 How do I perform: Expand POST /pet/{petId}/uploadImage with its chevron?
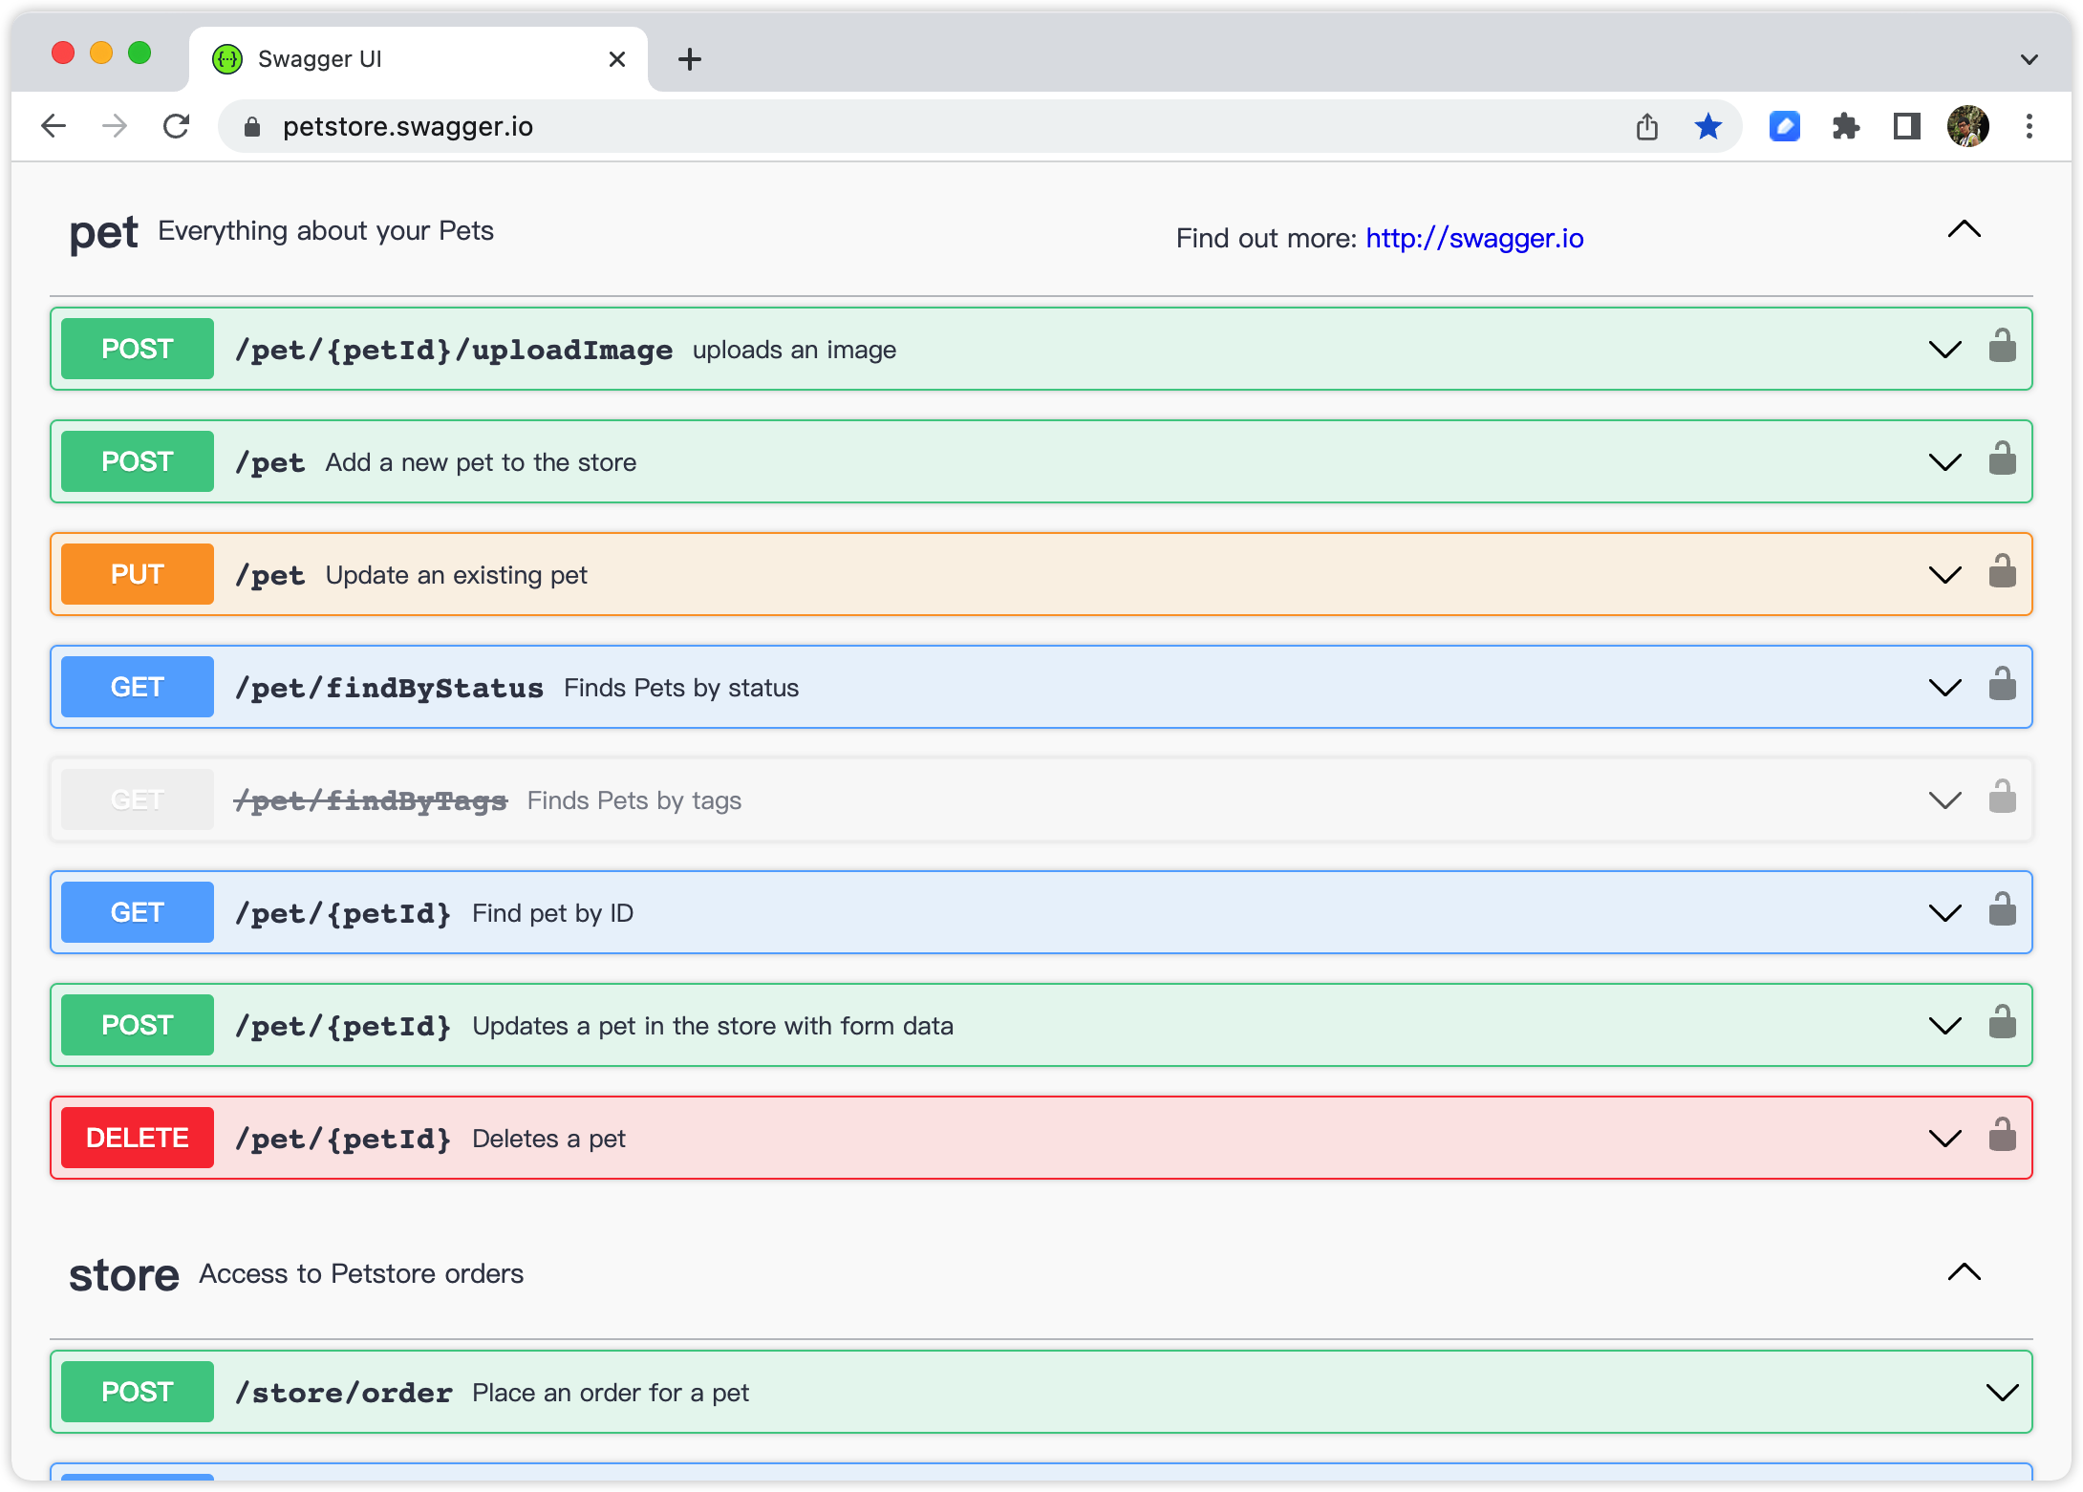point(1944,350)
